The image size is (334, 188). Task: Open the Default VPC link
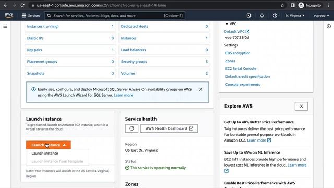click(x=234, y=31)
